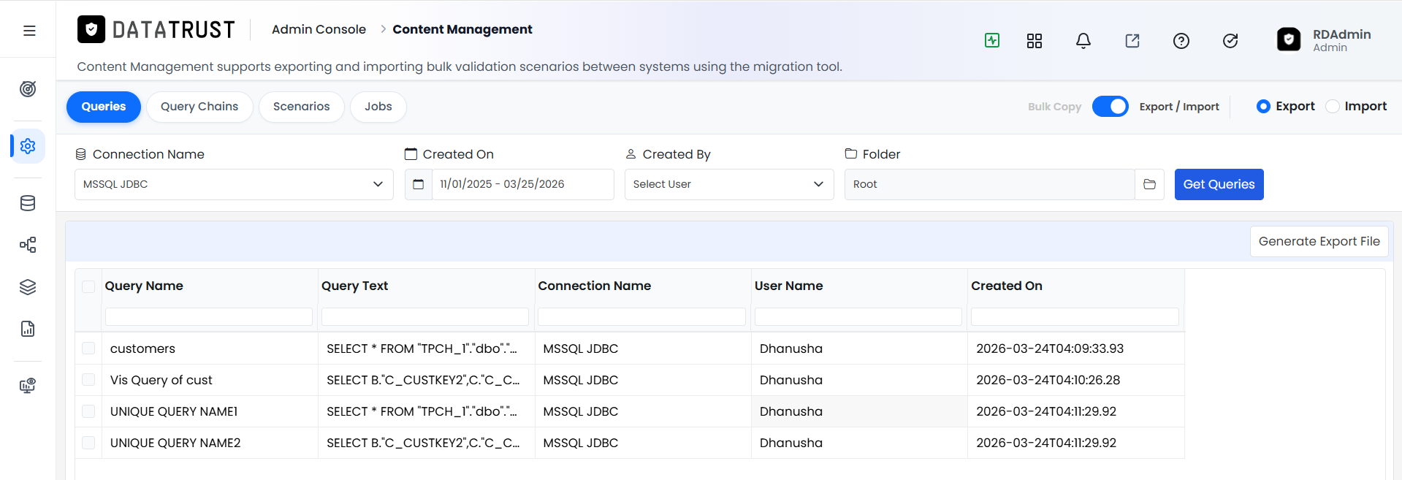
Task: Focus the Created On filter box
Action: (x=1075, y=316)
